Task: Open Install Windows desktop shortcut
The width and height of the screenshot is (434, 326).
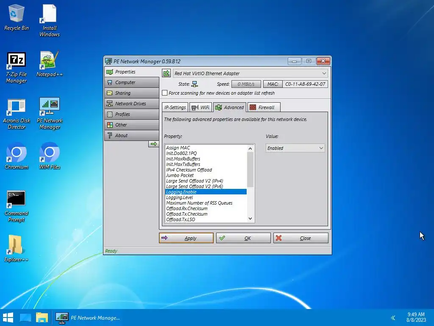Action: tap(50, 20)
